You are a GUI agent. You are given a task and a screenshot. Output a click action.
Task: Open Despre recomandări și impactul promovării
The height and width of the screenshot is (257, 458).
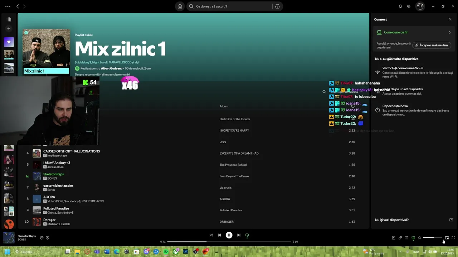tap(102, 75)
